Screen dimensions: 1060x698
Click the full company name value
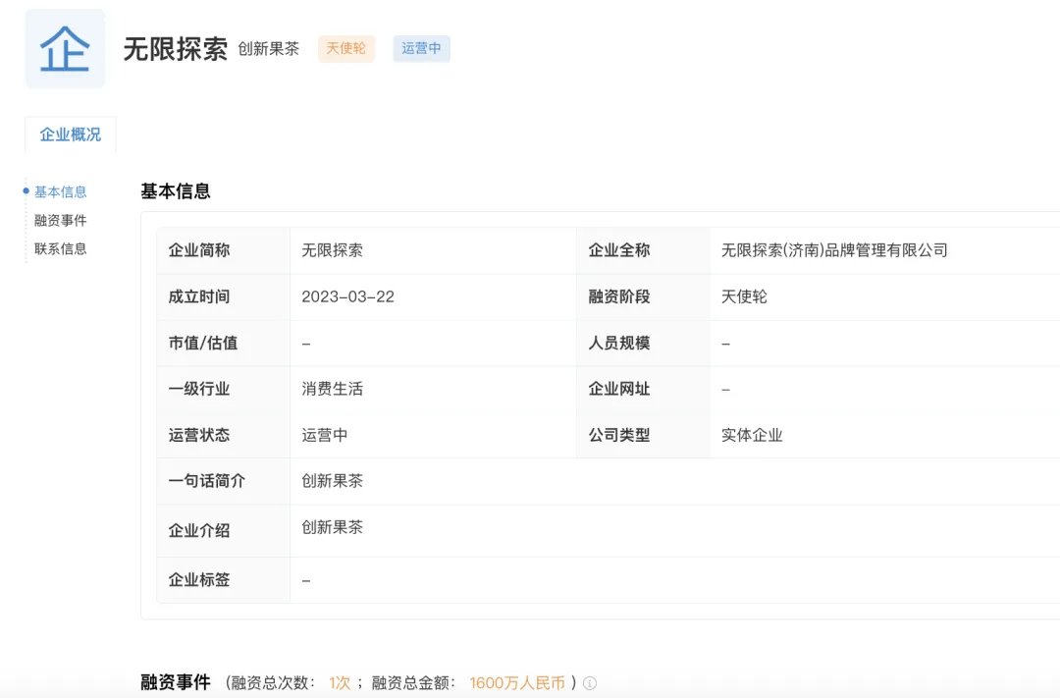[834, 250]
